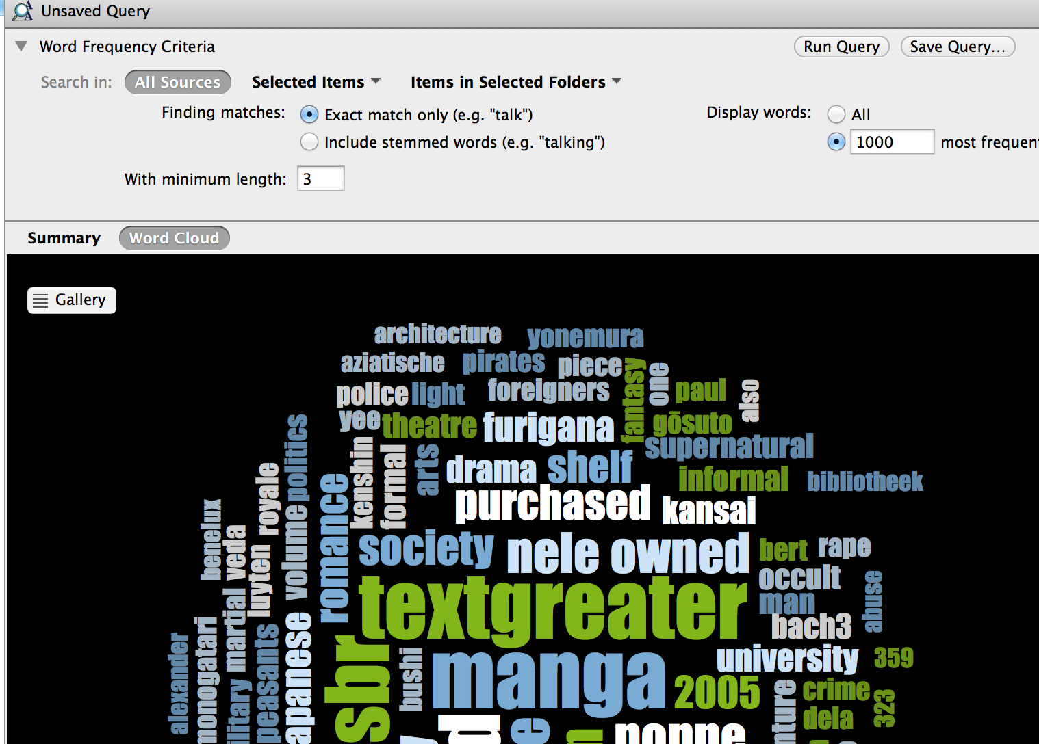The height and width of the screenshot is (744, 1039).
Task: Click the Gallery list icon
Action: click(40, 301)
